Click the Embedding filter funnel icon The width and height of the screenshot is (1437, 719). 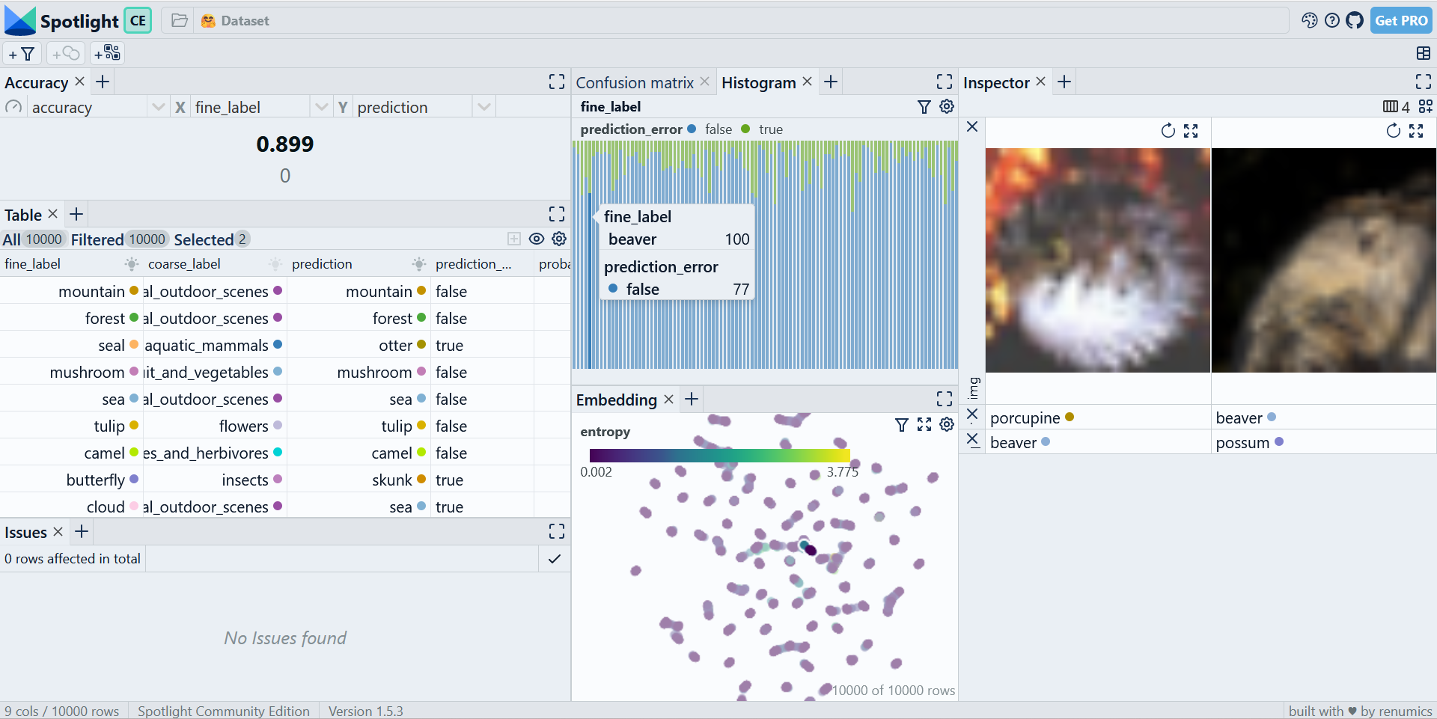(x=902, y=425)
